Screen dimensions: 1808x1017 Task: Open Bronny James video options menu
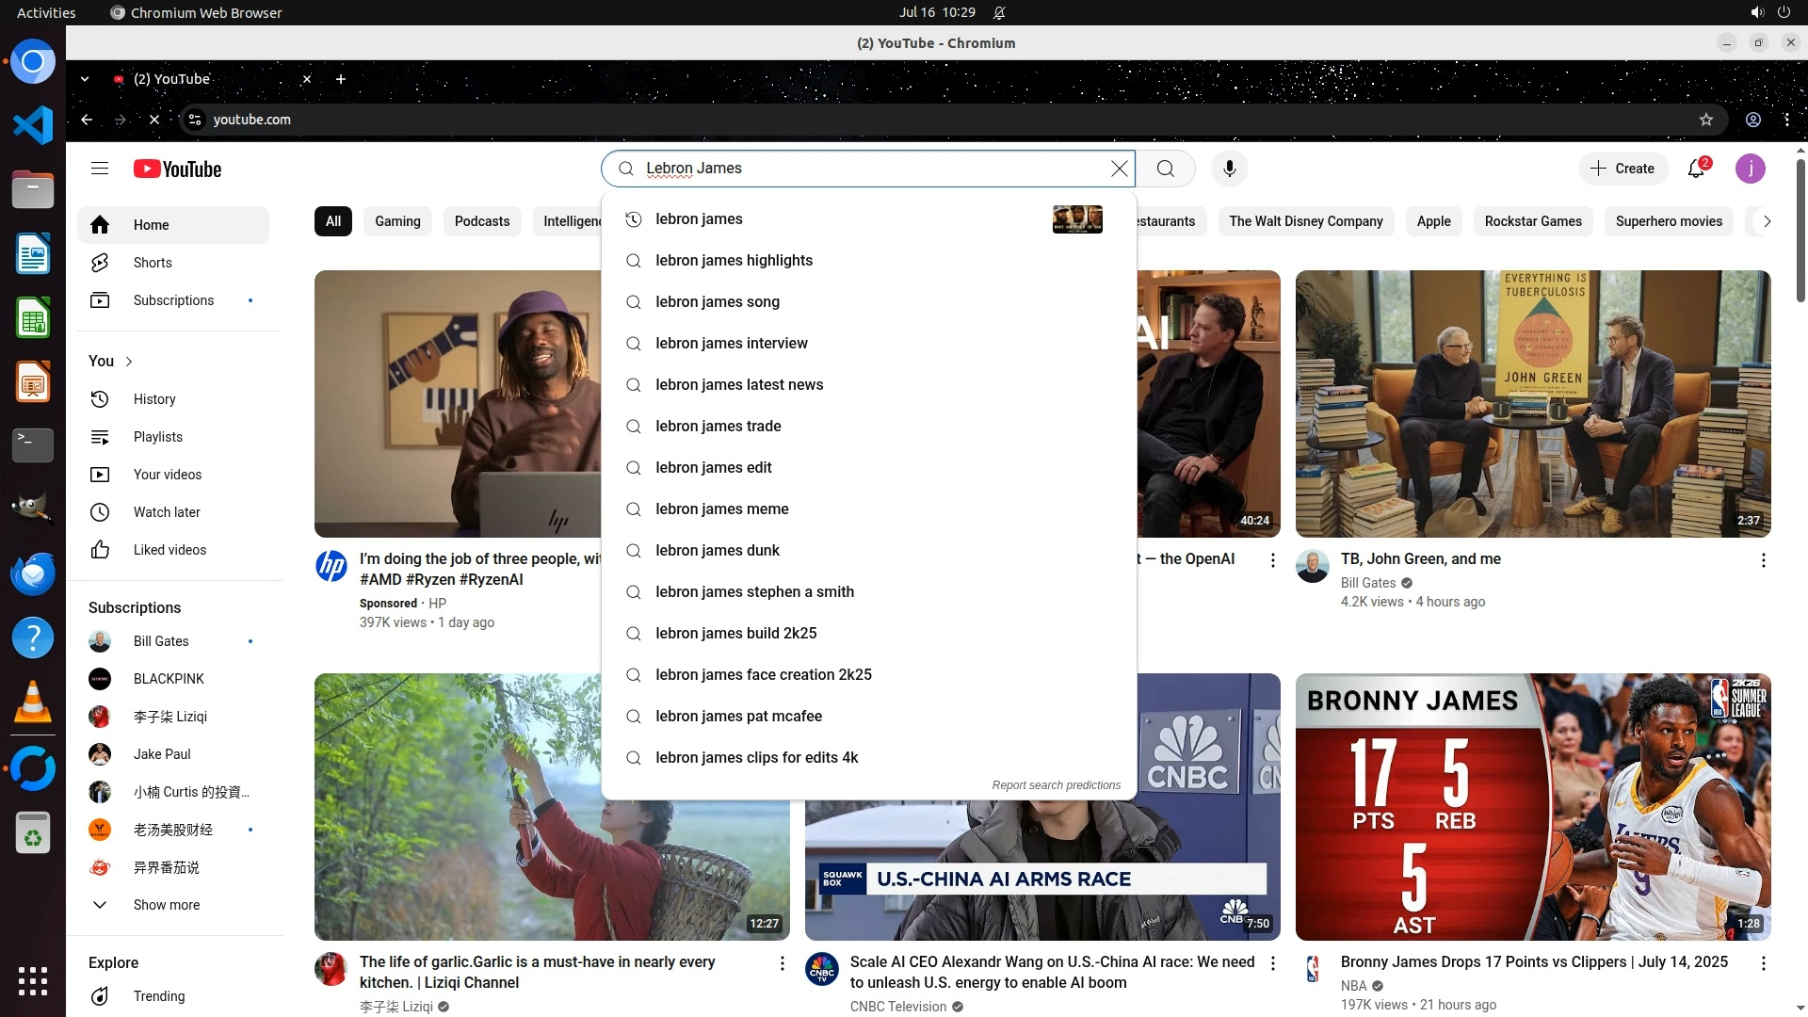(1763, 963)
